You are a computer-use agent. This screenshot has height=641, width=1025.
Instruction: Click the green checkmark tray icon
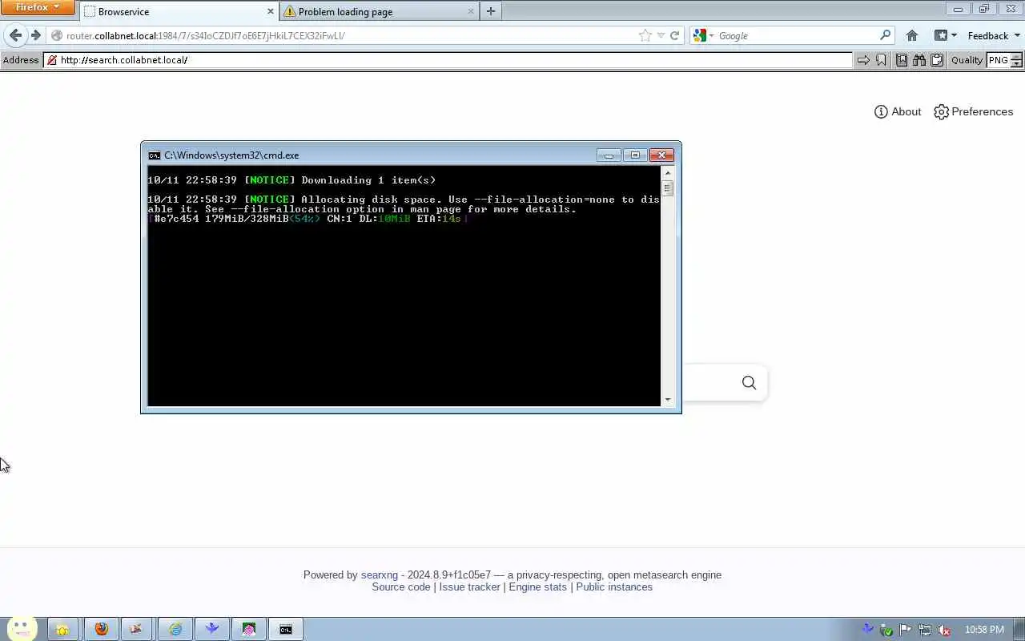coord(886,630)
